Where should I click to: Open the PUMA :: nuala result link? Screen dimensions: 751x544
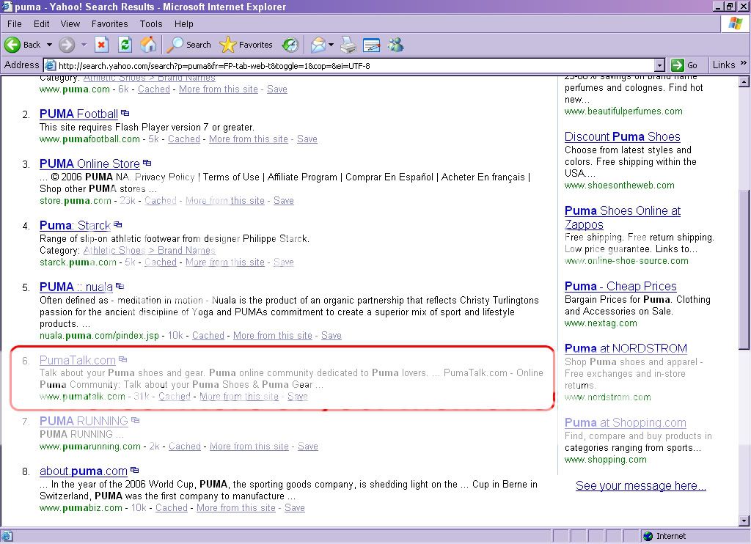click(76, 287)
